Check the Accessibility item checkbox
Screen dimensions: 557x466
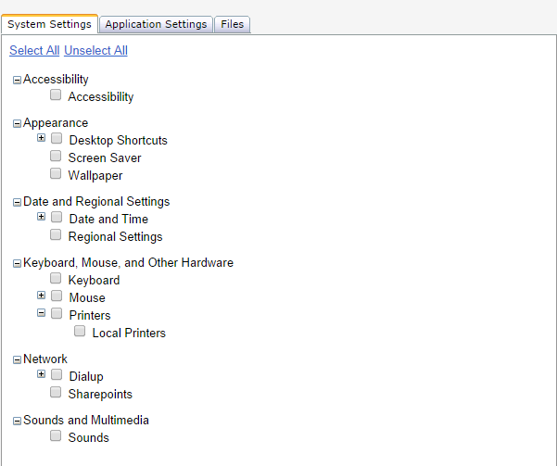(56, 94)
